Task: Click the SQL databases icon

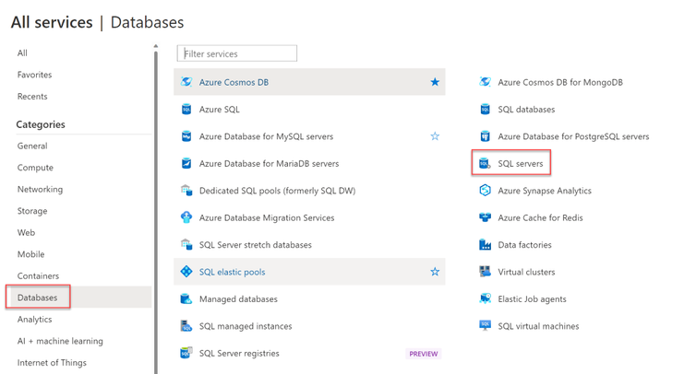Action: pos(485,110)
